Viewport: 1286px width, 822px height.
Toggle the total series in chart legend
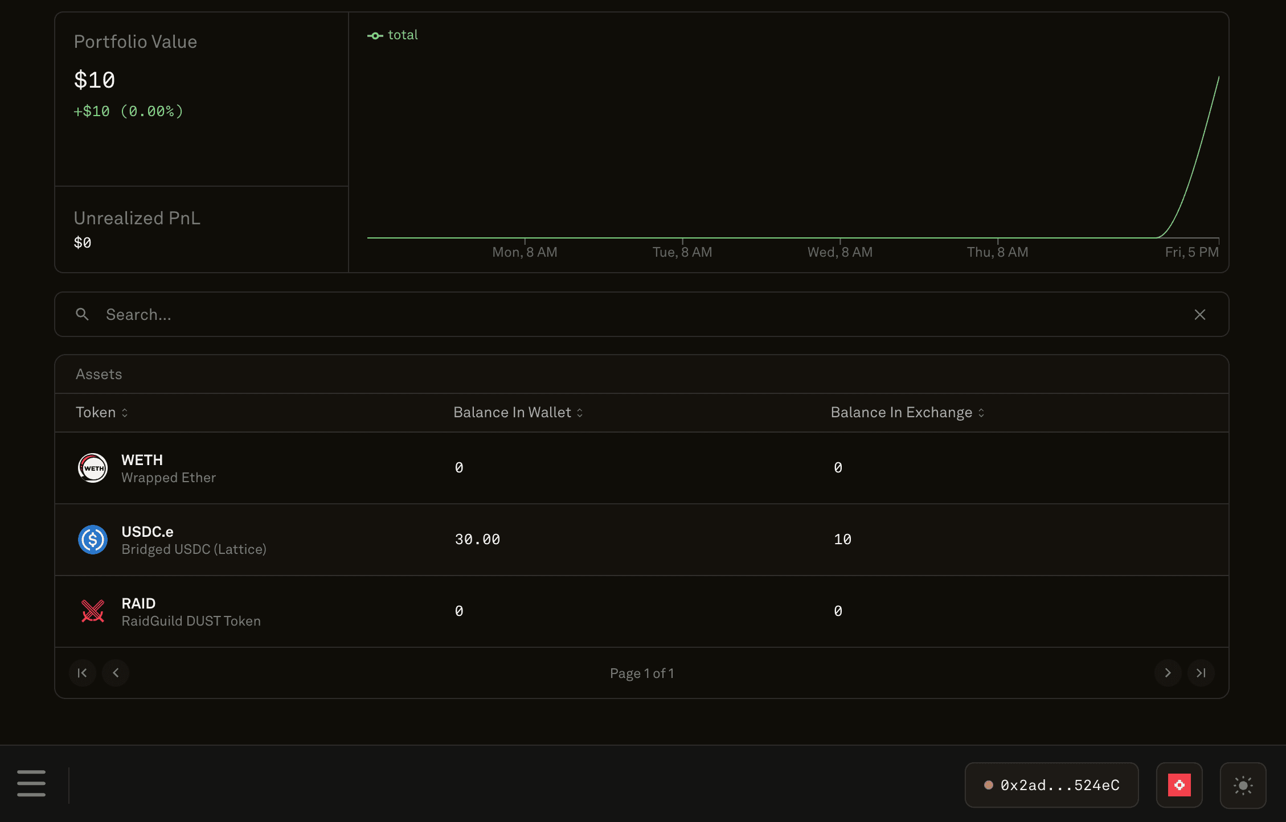pyautogui.click(x=393, y=35)
